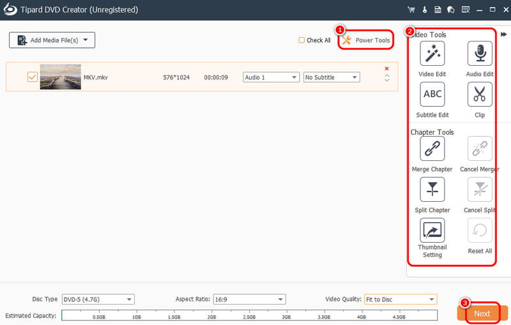Click the 00:00:09 duration value
The height and width of the screenshot is (325, 511).
[x=216, y=77]
